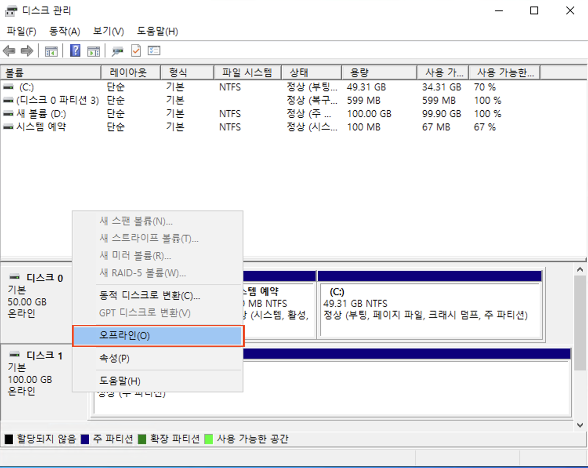
Task: Click the 34.31 GB free space cell
Action: [x=442, y=87]
